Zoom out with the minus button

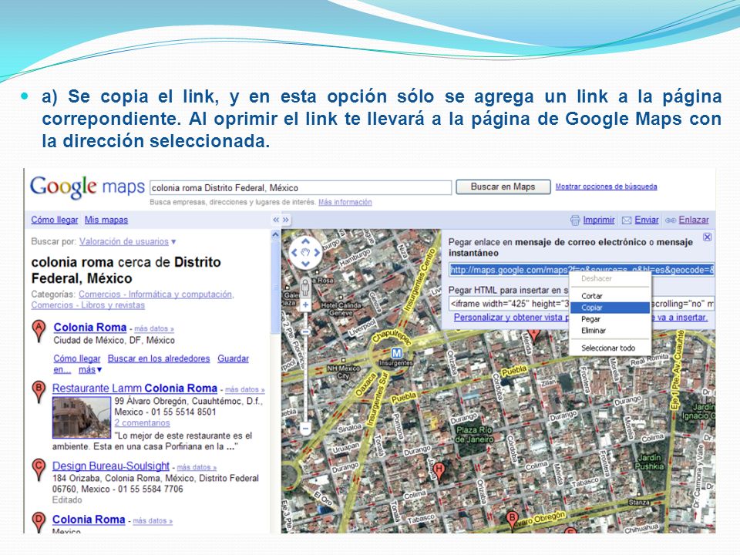pyautogui.click(x=305, y=429)
